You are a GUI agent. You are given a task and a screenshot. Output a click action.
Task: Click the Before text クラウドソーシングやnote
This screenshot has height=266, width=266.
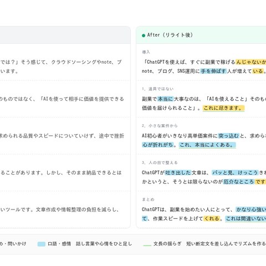pos(82,62)
